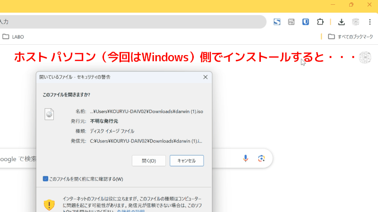Screen dimensions: 378x212
Task: Open Chrome three-dot menu
Action: 370,22
